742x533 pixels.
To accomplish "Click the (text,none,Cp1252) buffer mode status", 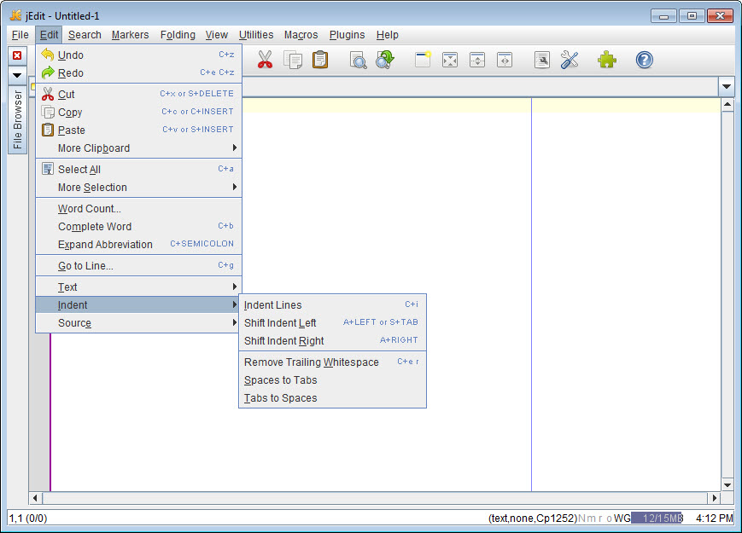I will [x=533, y=519].
